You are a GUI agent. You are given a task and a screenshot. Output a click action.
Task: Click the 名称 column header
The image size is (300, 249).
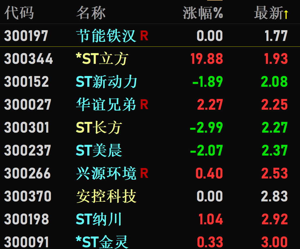point(91,13)
